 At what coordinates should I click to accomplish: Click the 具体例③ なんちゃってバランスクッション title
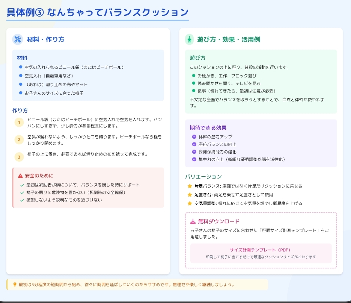tap(97, 12)
